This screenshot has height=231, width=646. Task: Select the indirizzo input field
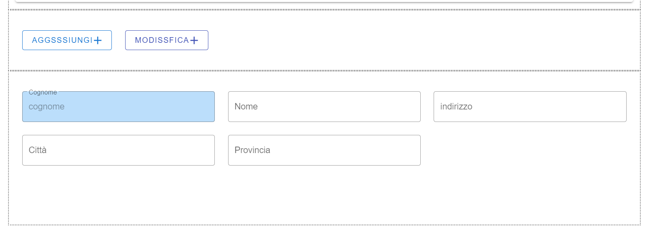(530, 107)
